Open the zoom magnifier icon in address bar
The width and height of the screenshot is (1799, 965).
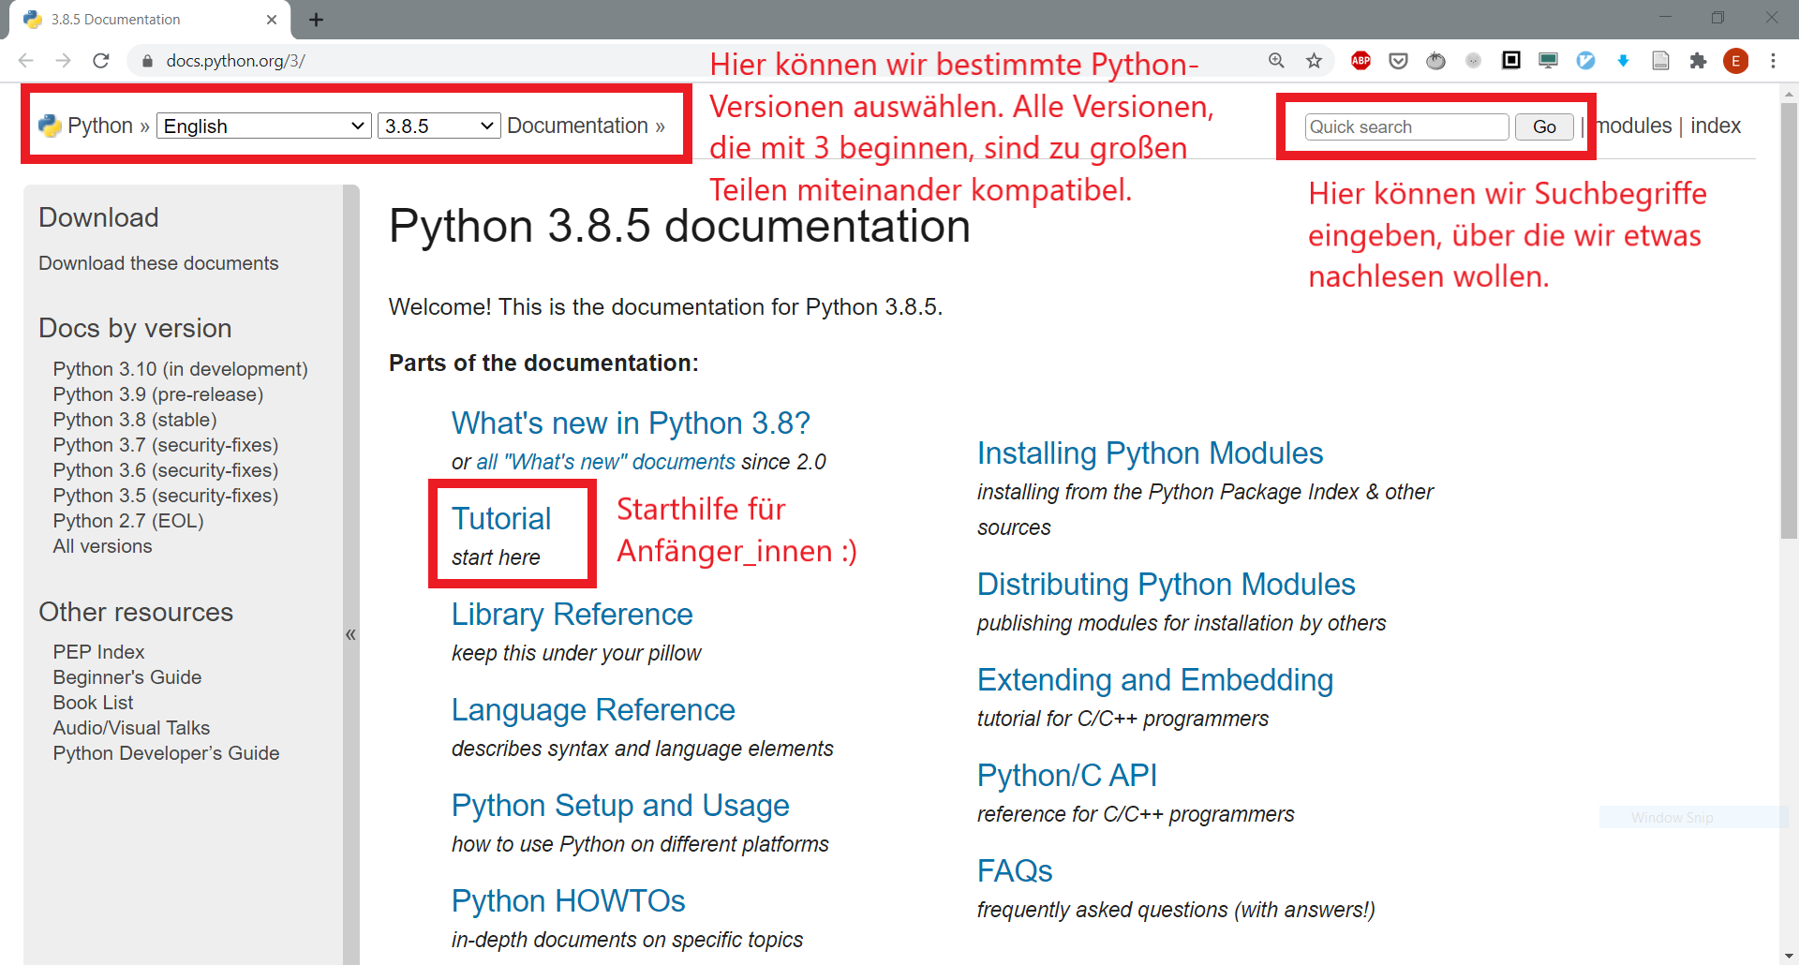1276,61
